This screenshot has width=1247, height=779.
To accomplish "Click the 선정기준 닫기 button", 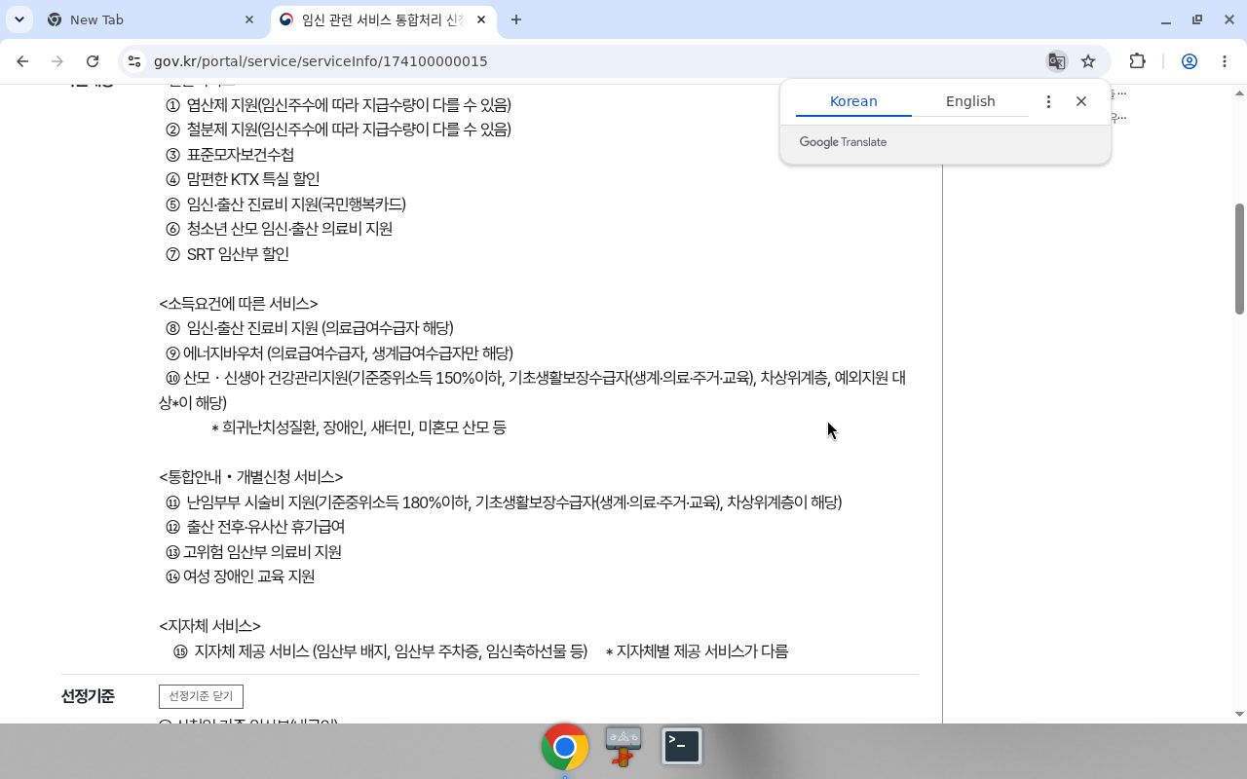I will click(x=201, y=696).
